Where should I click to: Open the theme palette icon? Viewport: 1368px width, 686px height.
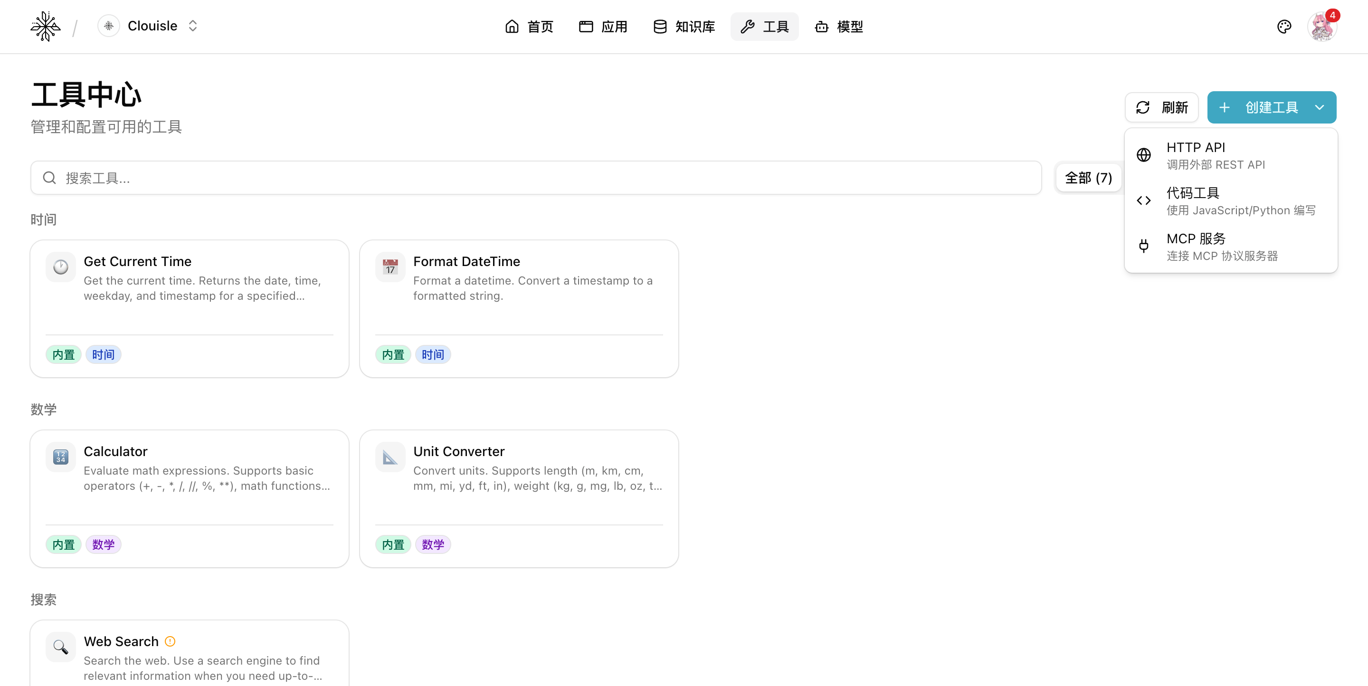[x=1283, y=27]
